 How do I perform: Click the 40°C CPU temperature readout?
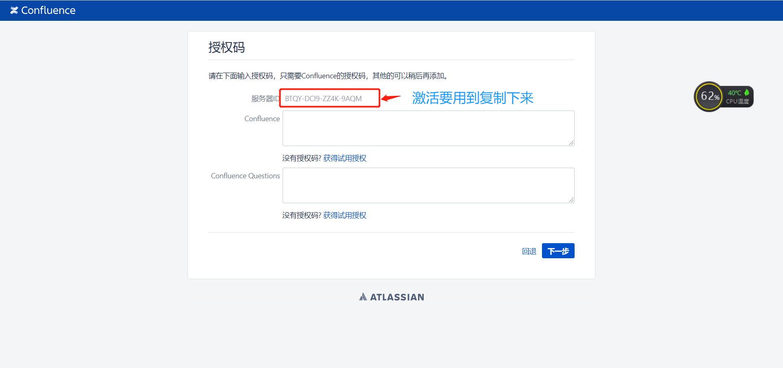coord(734,93)
